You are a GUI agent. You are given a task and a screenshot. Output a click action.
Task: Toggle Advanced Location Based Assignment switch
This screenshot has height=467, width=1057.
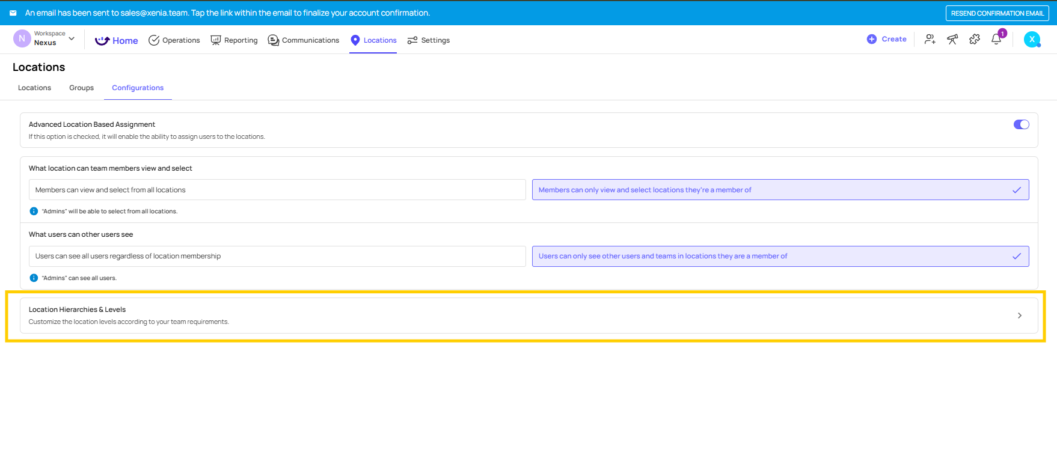[x=1021, y=124]
